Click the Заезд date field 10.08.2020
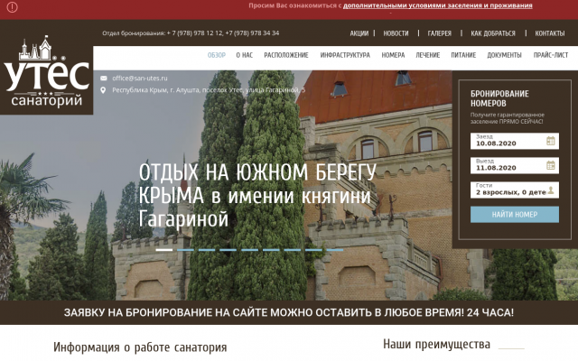The width and height of the screenshot is (578, 361). pos(515,141)
